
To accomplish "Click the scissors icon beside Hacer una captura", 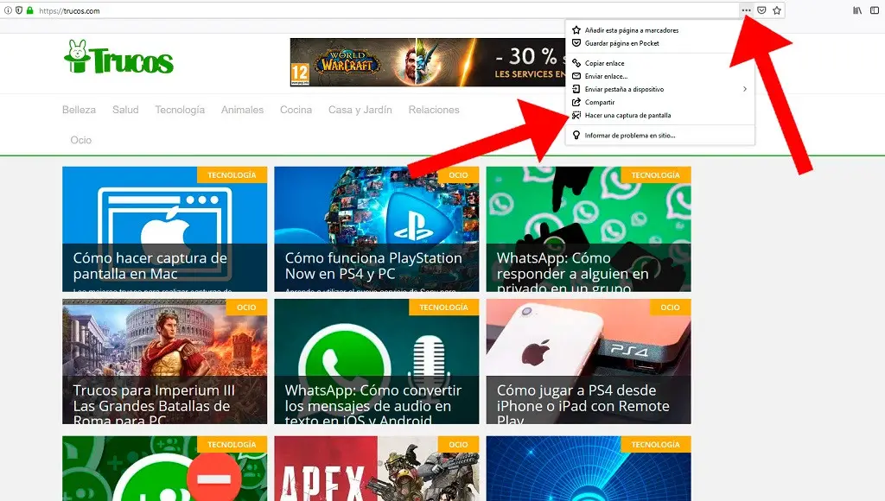I will (x=576, y=115).
